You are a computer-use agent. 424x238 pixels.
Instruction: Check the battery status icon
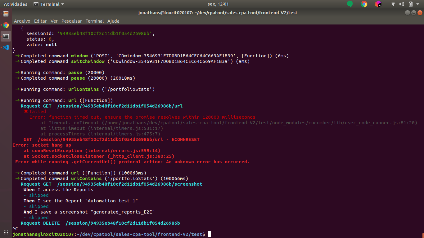[410, 4]
